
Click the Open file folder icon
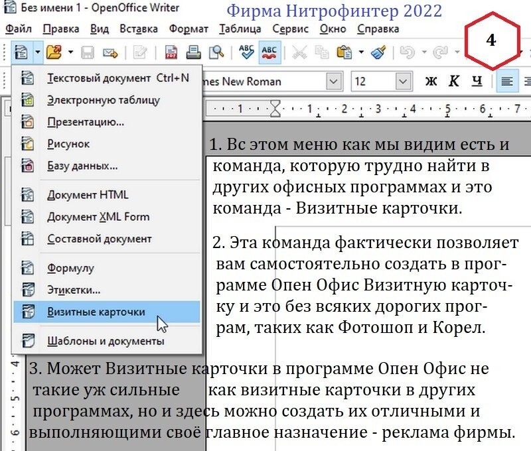tap(54, 52)
